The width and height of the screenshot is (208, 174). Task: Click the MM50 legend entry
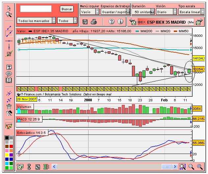[181, 31]
